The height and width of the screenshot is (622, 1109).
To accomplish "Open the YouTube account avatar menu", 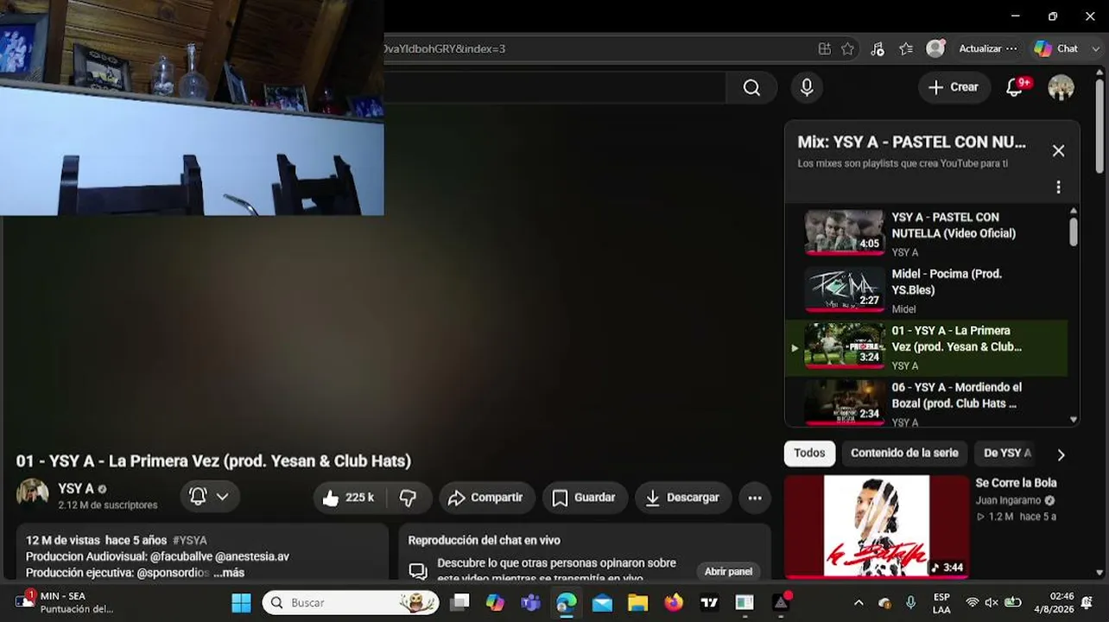I will coord(1061,87).
